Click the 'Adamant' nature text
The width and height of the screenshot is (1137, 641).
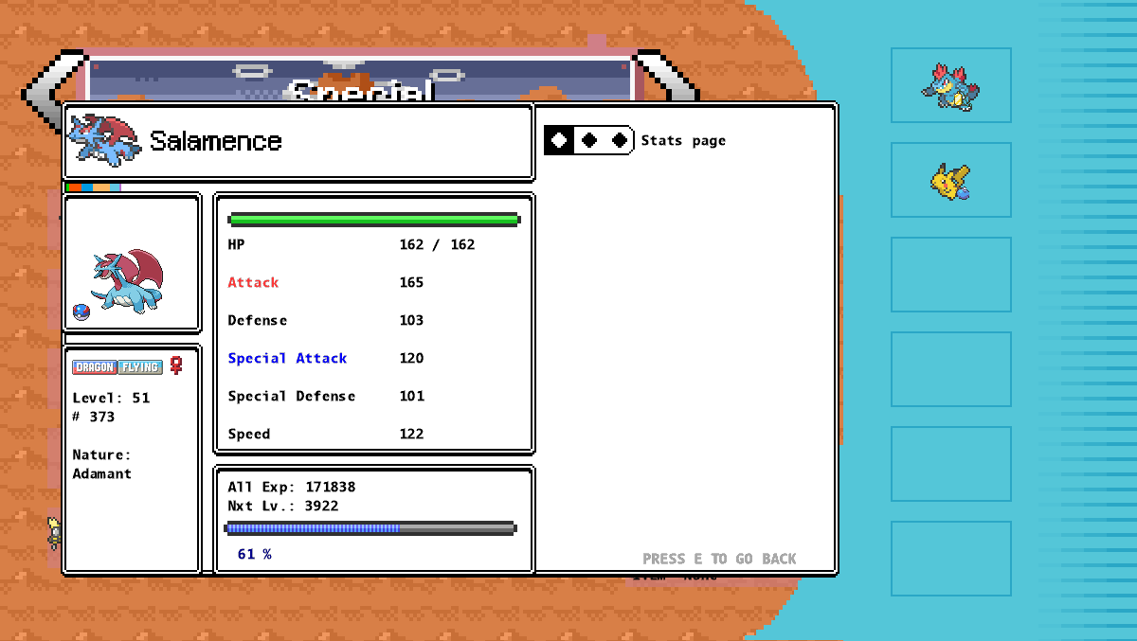pos(102,473)
